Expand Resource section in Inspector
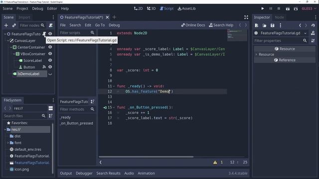The height and width of the screenshot is (179, 319). tap(256, 54)
